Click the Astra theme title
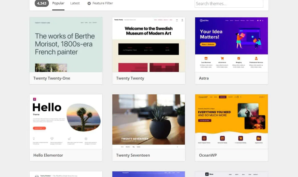This screenshot has height=177, width=298. point(204,78)
